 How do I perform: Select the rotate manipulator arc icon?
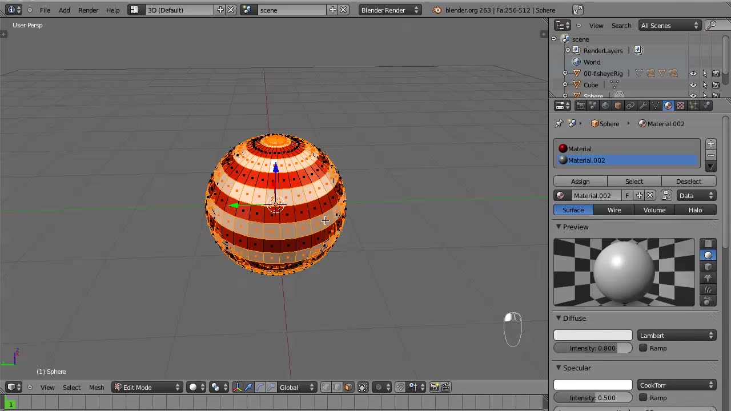tap(260, 388)
